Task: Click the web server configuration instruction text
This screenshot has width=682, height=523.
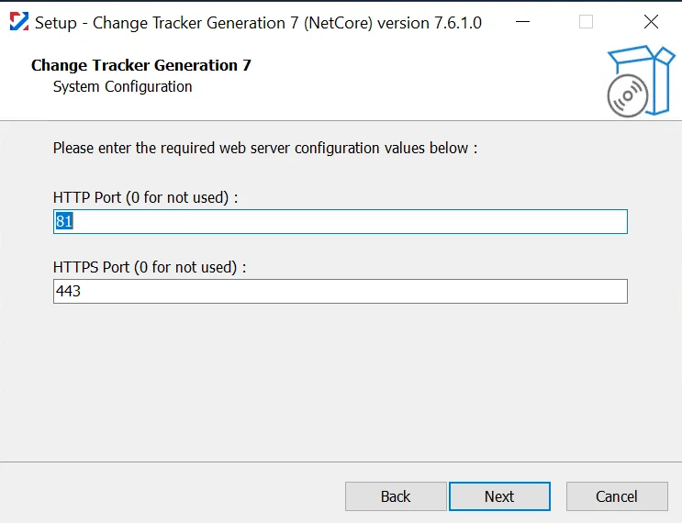Action: click(x=265, y=149)
